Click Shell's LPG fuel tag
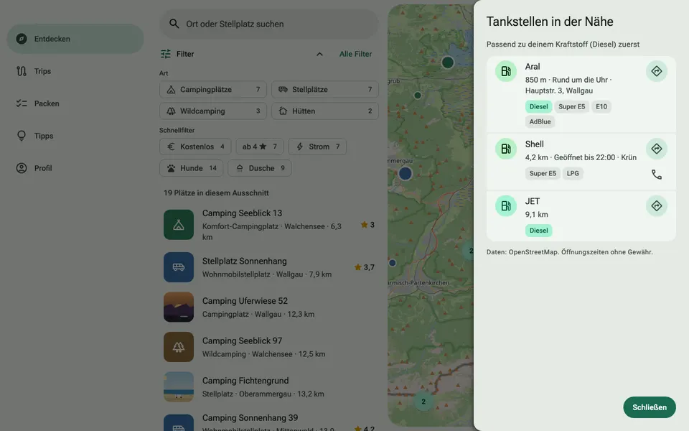 573,173
